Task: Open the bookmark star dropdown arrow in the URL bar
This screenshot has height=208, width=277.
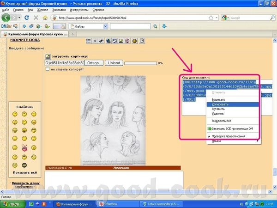Action: (217, 18)
